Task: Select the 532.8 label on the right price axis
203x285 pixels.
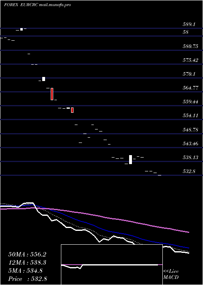Action: click(189, 171)
